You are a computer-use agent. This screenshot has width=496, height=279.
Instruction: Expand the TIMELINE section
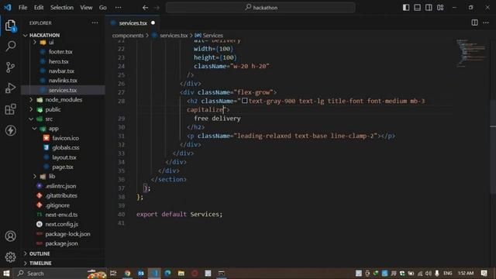(40, 263)
